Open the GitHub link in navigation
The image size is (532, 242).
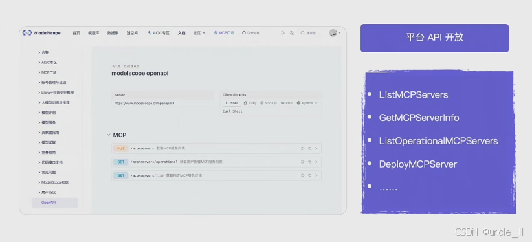[x=250, y=33]
